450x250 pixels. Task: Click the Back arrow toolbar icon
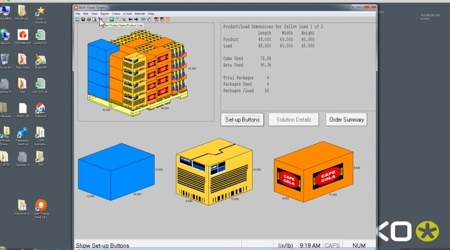coord(77,19)
